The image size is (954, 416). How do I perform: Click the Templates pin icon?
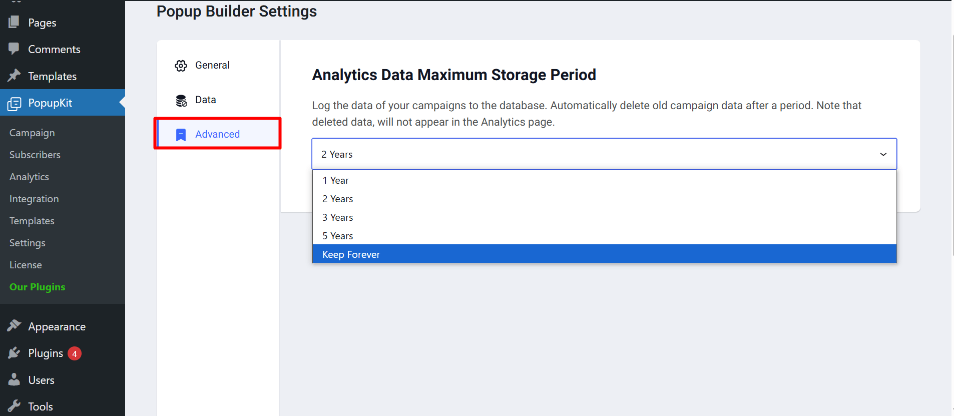pos(14,76)
